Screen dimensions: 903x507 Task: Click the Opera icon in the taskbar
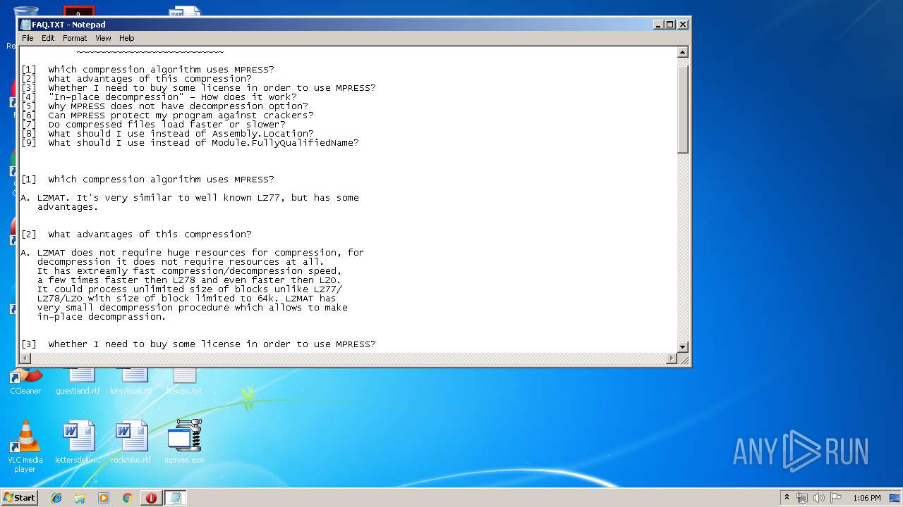tap(151, 498)
